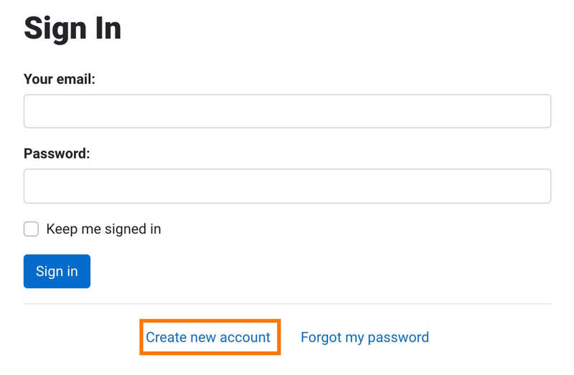Click inside the field under Your email label
This screenshot has width=574, height=375.
tap(287, 111)
